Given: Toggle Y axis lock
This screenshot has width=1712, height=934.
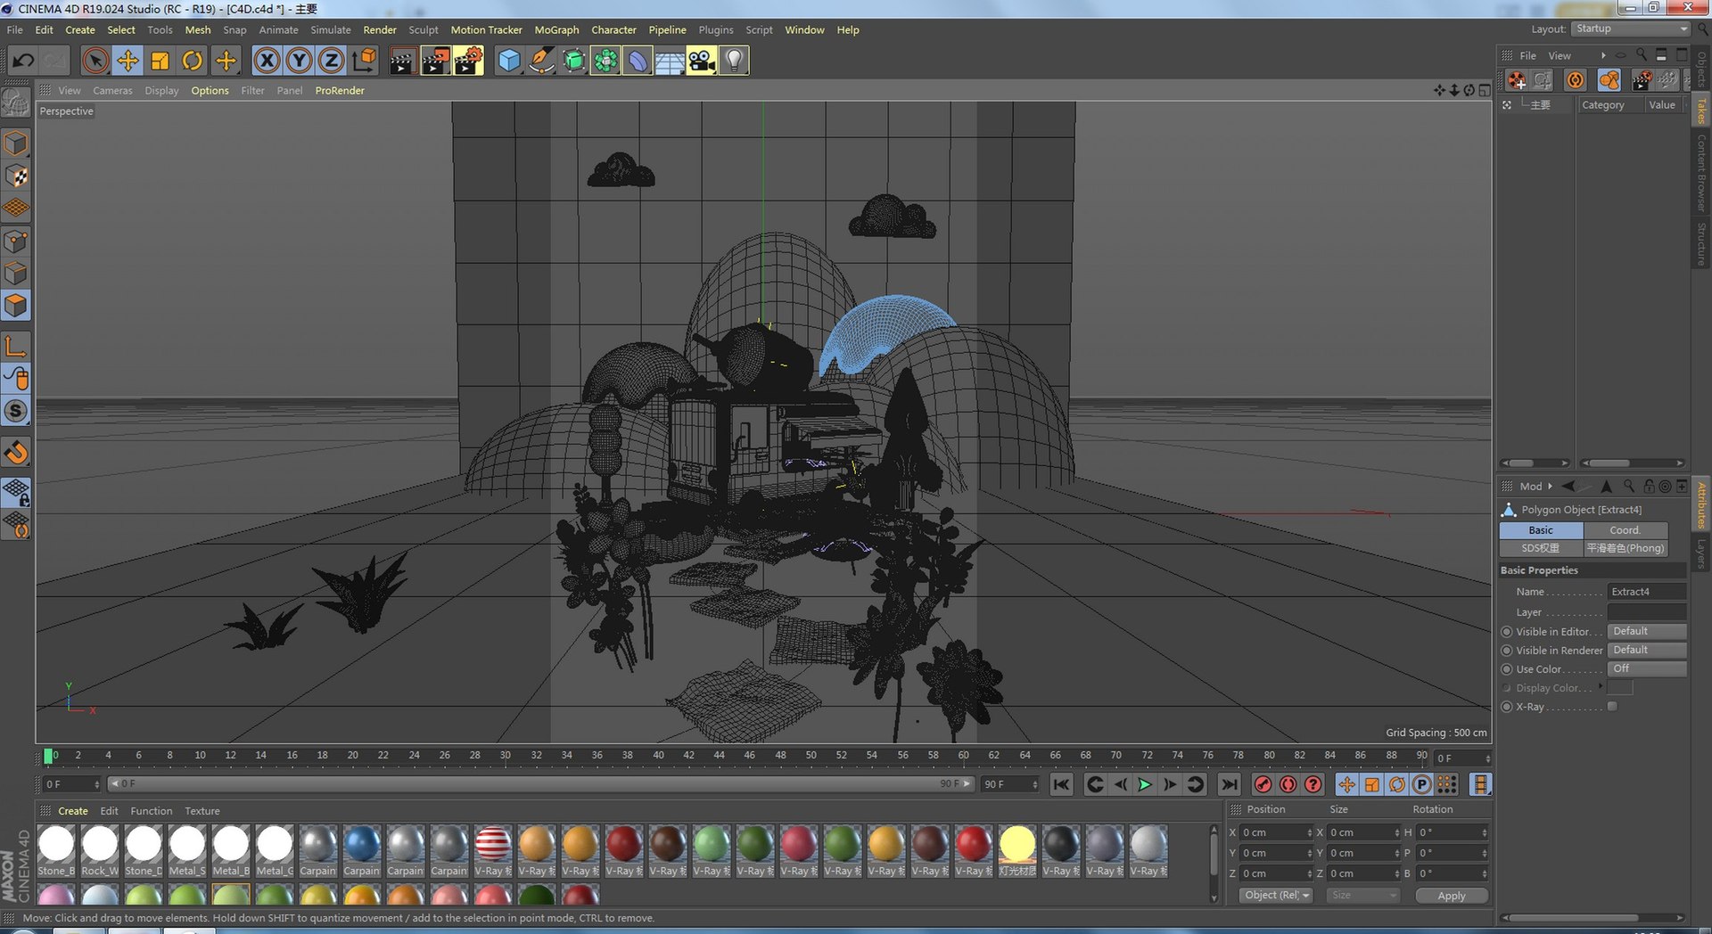Looking at the screenshot, I should click(x=299, y=61).
